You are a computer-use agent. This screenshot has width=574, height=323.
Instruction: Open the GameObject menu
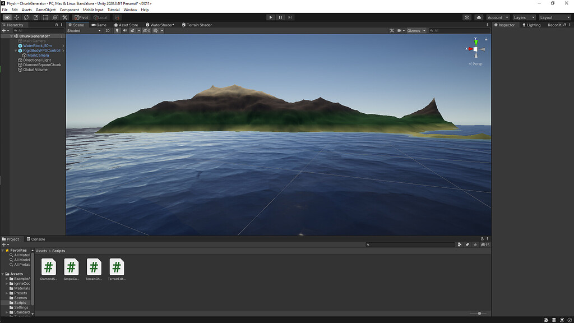tap(45, 10)
